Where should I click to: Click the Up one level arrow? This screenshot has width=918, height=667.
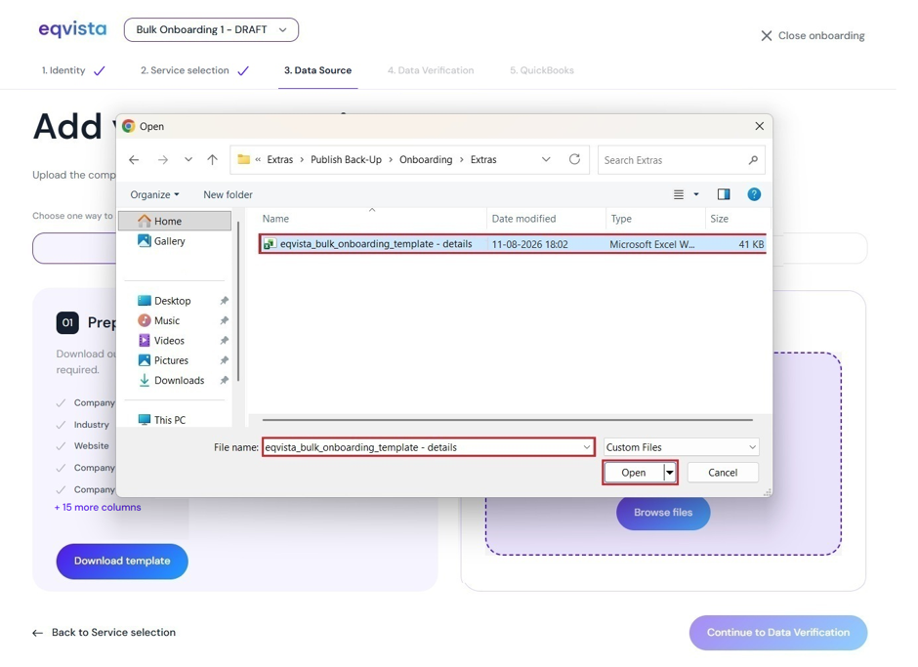tap(213, 160)
